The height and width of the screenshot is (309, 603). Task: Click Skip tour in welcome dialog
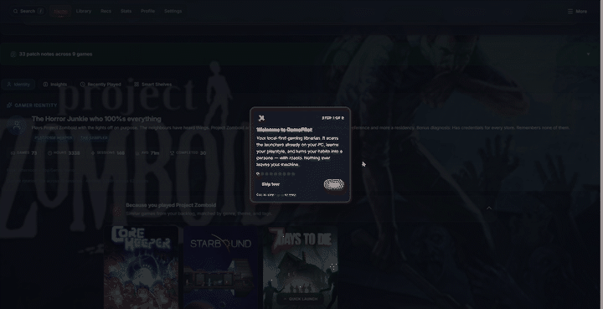pyautogui.click(x=271, y=184)
